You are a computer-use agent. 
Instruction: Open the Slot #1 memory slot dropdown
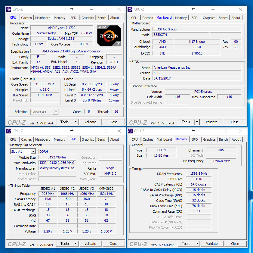33,151
